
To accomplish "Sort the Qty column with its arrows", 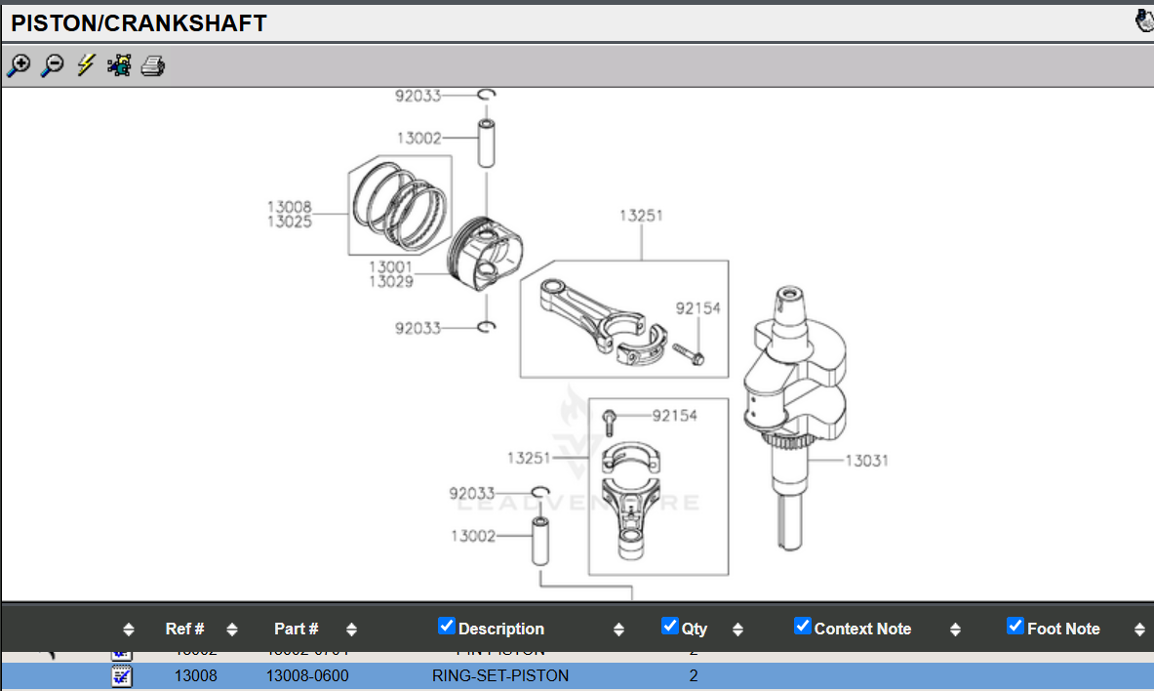I will point(737,630).
